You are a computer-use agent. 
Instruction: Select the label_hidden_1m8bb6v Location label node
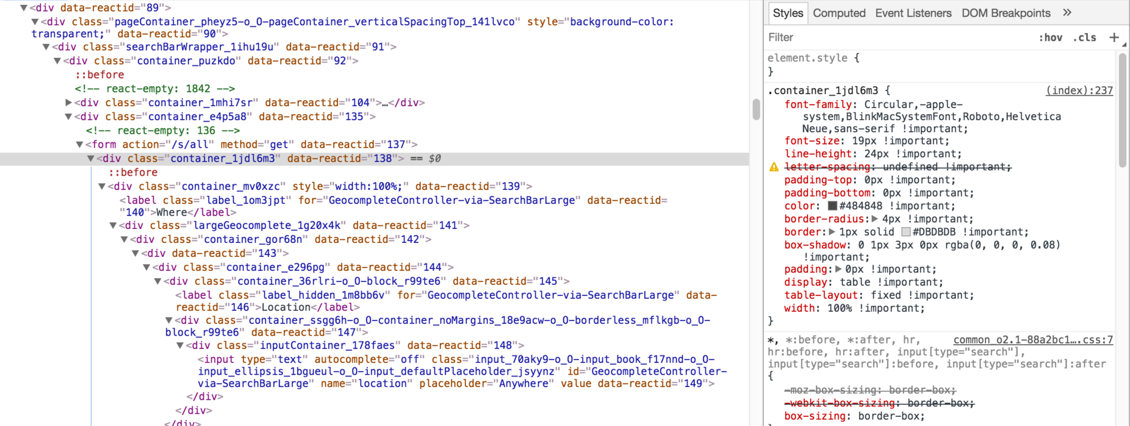[x=447, y=301]
